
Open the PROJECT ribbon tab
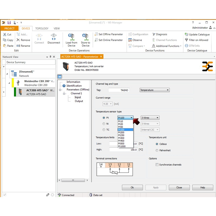[x=9, y=28]
